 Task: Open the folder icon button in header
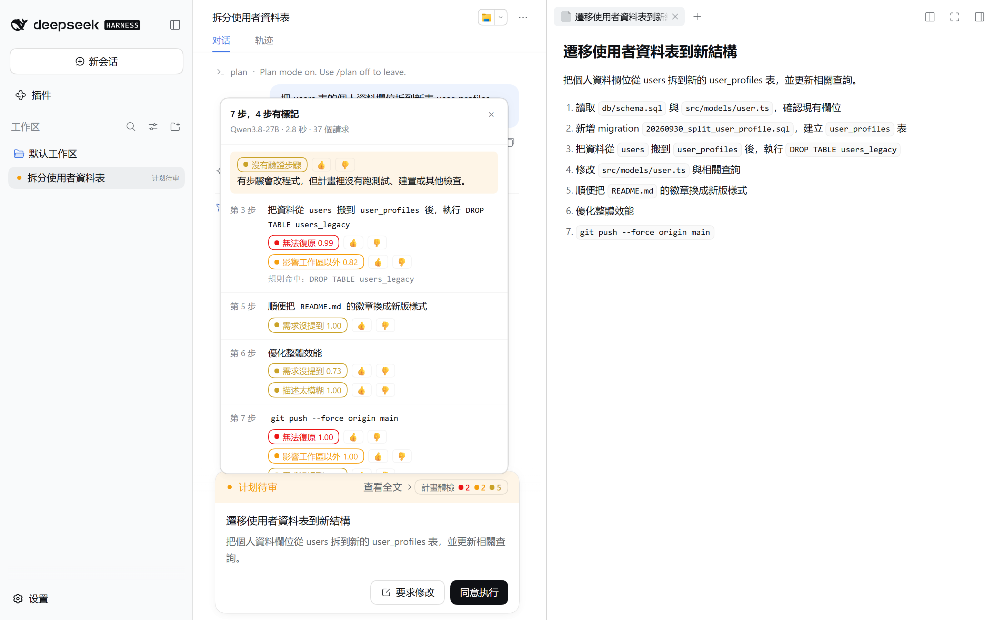[x=487, y=18]
